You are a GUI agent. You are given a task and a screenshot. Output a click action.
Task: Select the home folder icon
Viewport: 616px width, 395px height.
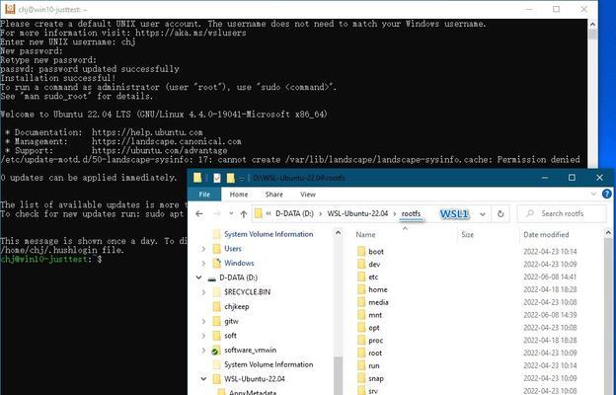(x=361, y=289)
